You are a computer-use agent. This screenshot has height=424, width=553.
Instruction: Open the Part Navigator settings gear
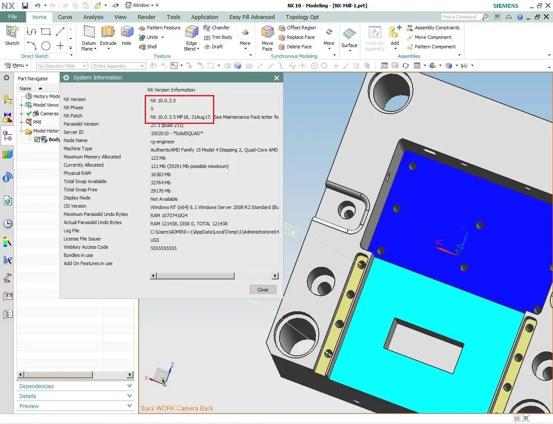point(7,78)
